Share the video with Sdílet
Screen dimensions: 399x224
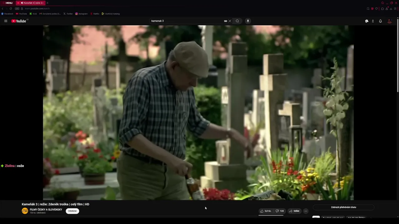click(x=294, y=211)
